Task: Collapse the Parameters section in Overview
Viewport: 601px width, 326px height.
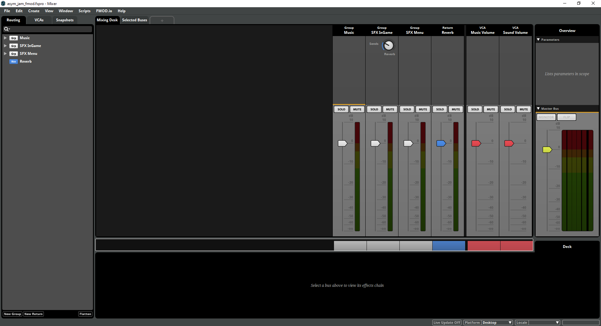Action: tap(538, 40)
